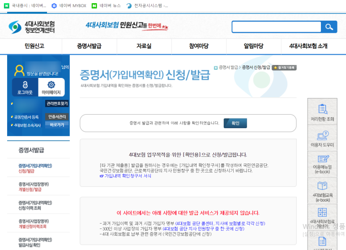Open the 이용자 도우미 quick icon
346x250 pixels.
(x=322, y=138)
